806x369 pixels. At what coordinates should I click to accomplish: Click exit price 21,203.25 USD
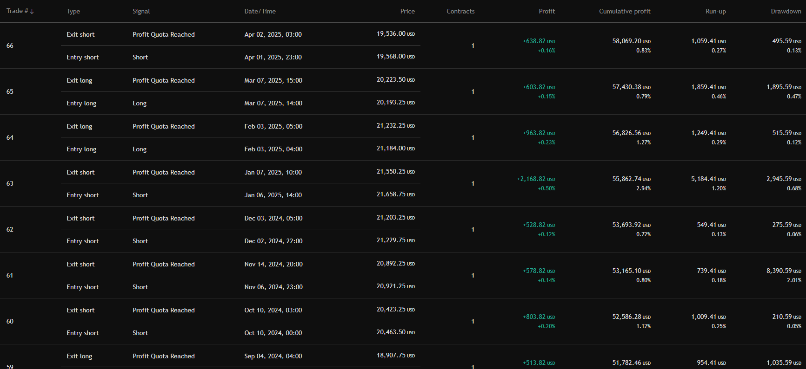pyautogui.click(x=396, y=217)
